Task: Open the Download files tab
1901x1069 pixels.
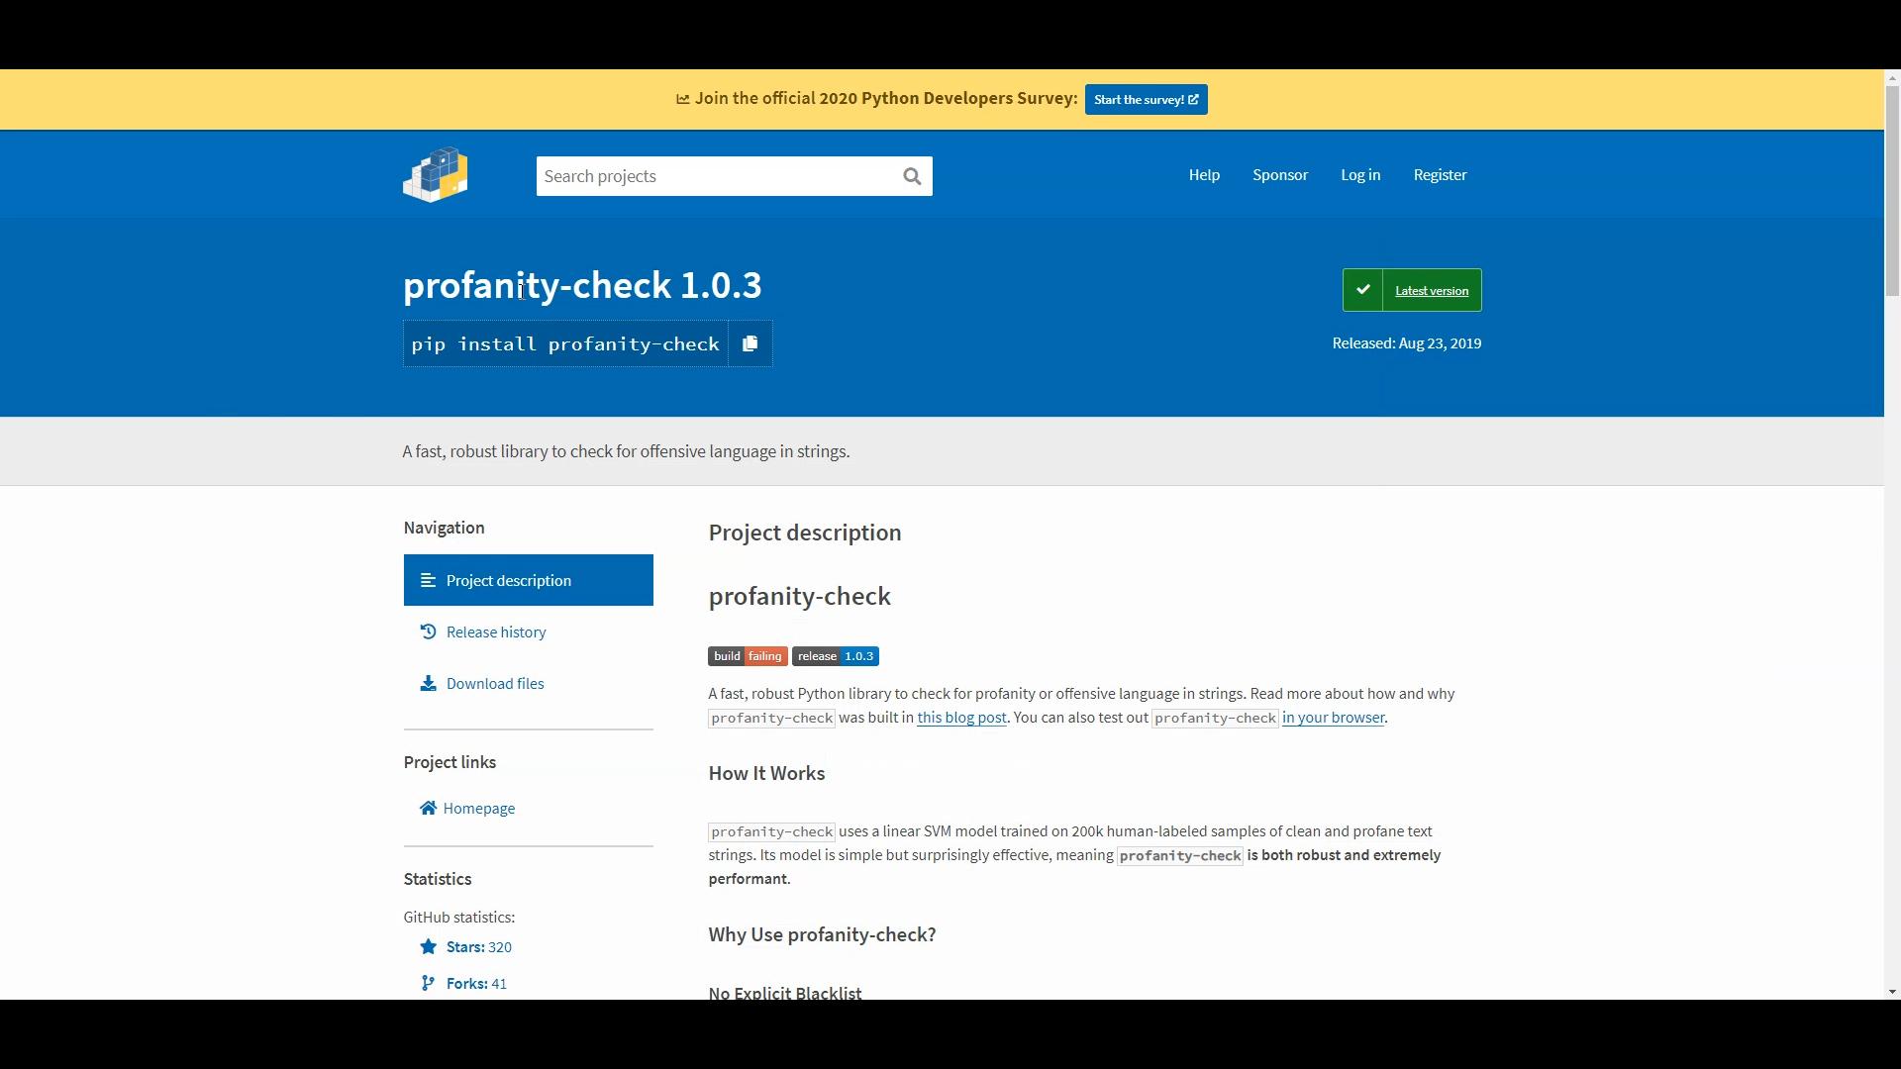Action: point(495,683)
